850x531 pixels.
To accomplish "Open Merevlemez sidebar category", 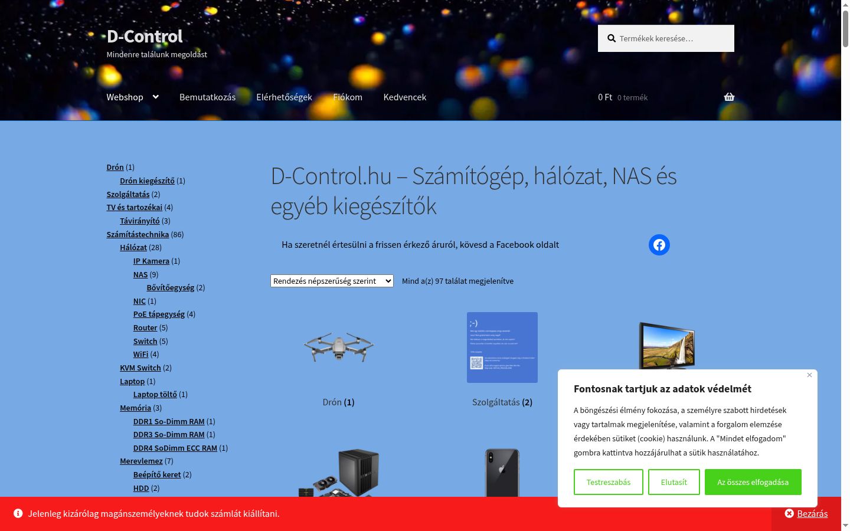I will pos(141,461).
